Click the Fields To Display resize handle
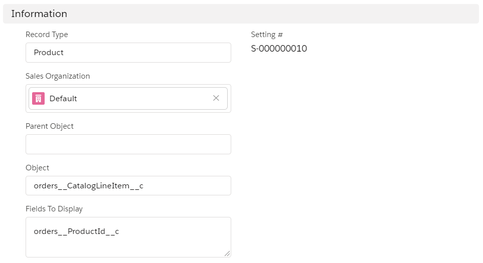This screenshot has width=483, height=263. pyautogui.click(x=227, y=253)
